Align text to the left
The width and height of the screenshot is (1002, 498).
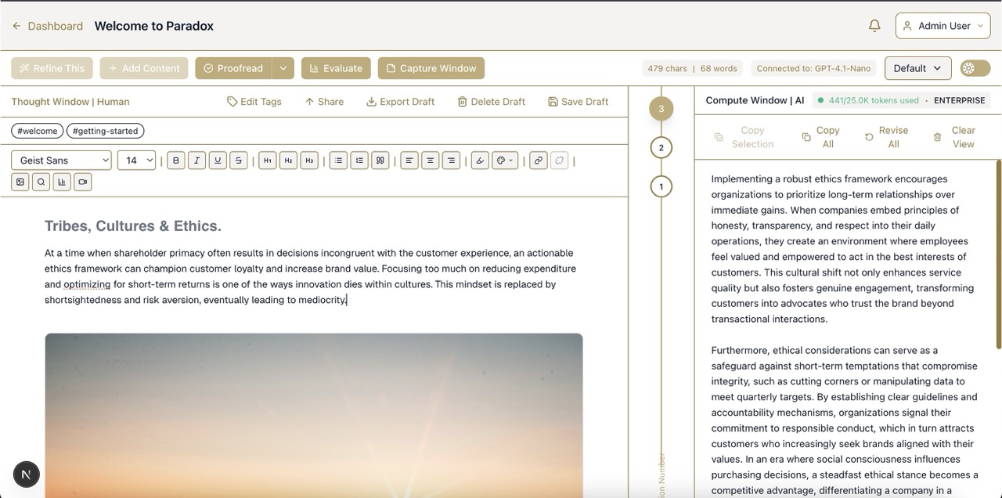tap(409, 161)
